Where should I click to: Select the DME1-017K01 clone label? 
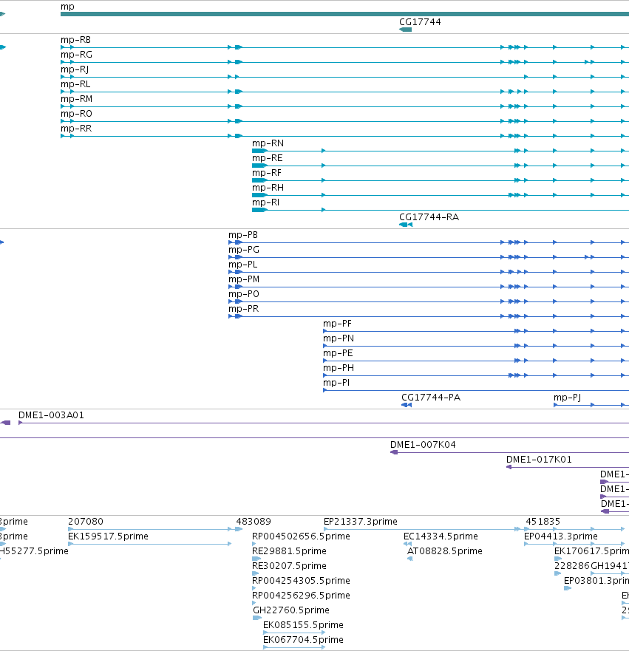[x=539, y=460]
